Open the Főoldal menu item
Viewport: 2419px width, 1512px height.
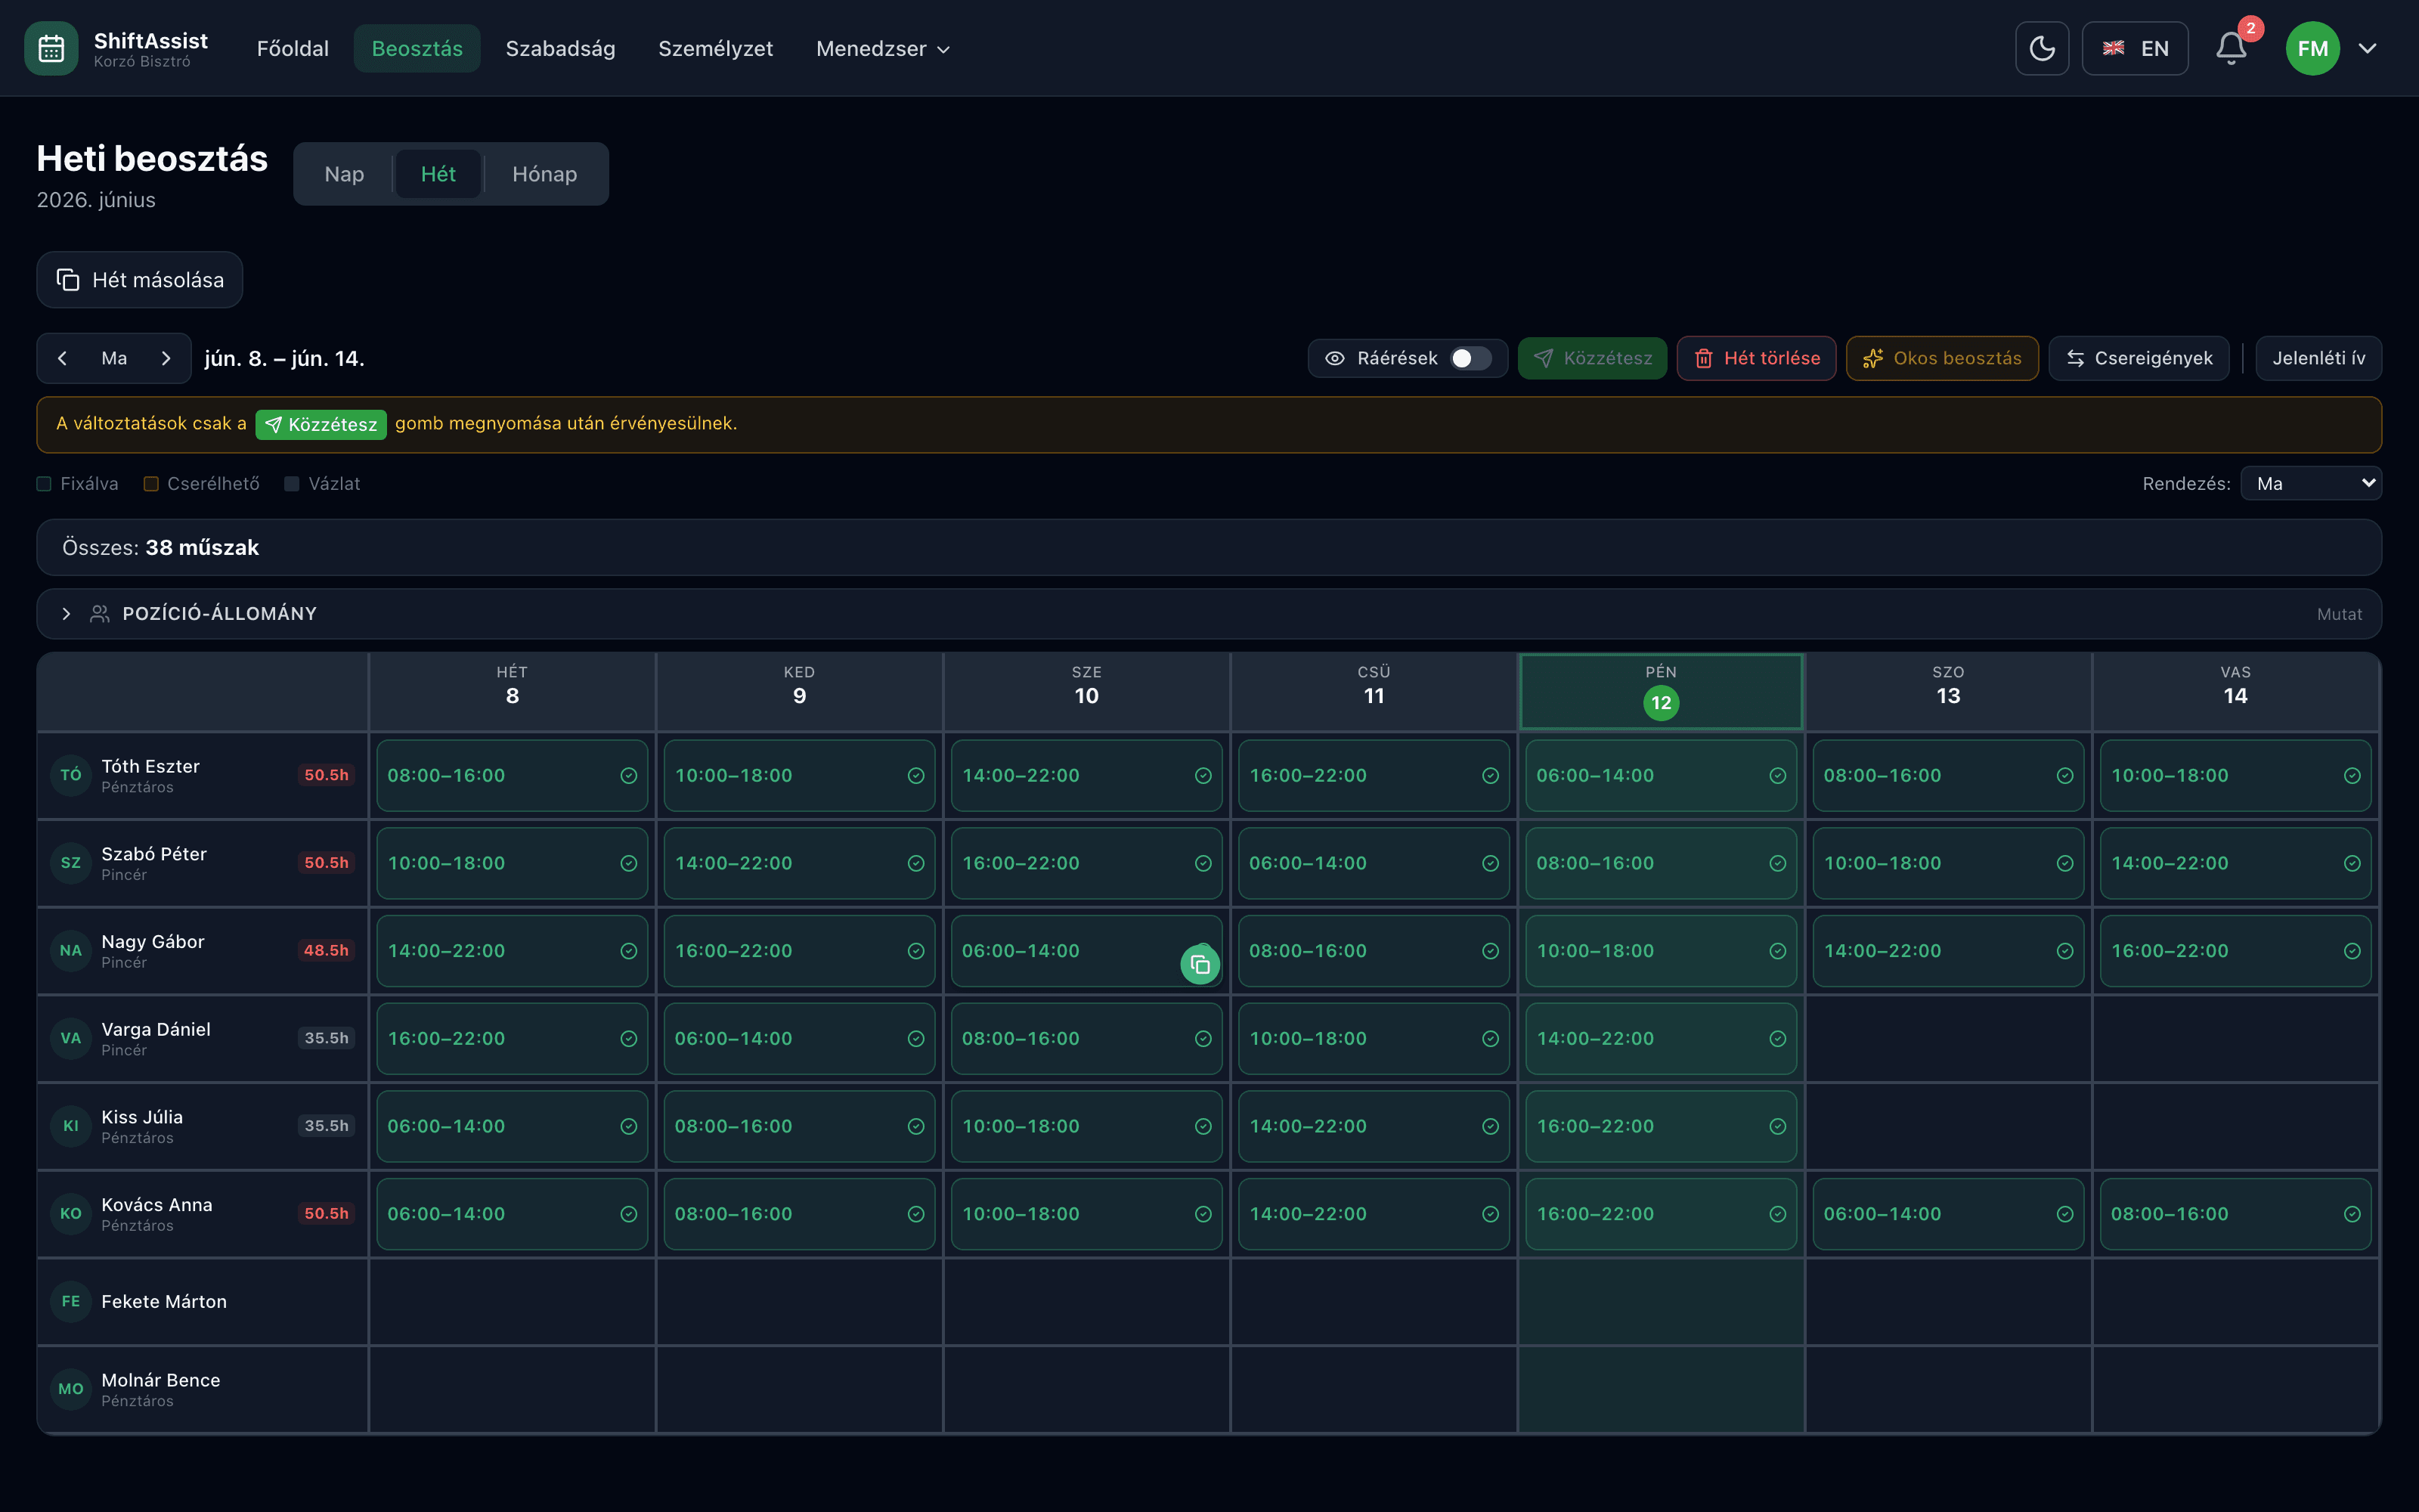point(292,48)
